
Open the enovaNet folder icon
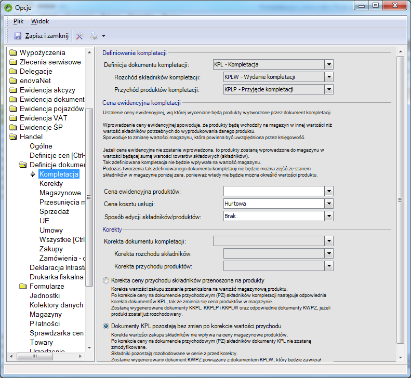point(13,80)
